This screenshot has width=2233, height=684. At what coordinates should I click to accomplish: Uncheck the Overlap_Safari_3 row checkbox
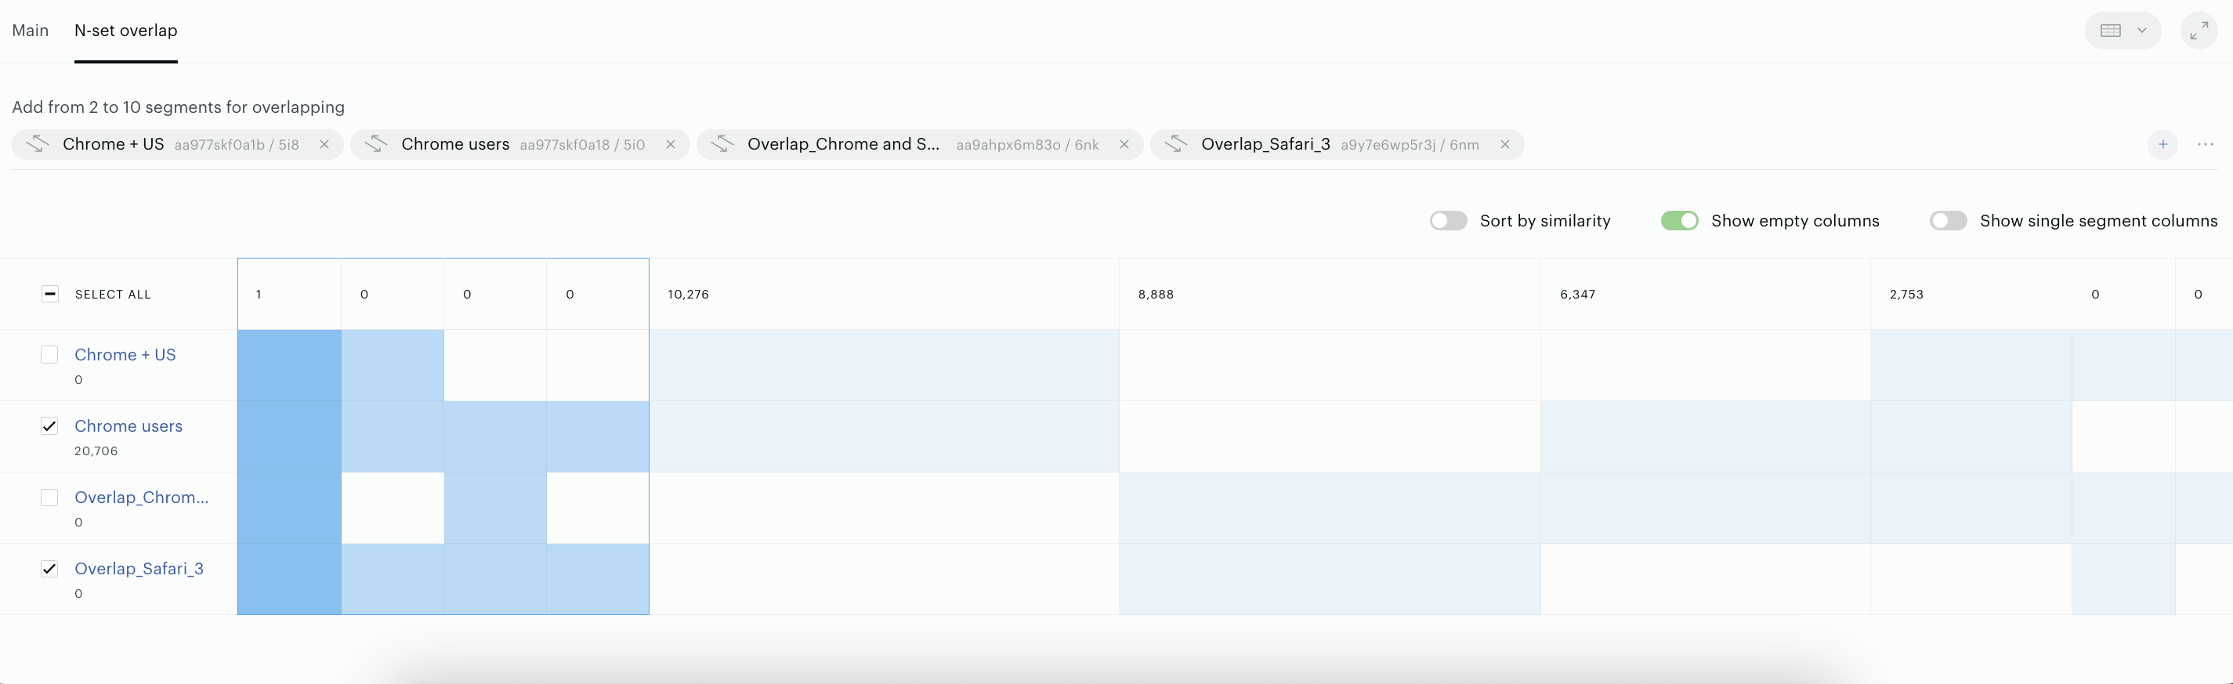pos(49,569)
